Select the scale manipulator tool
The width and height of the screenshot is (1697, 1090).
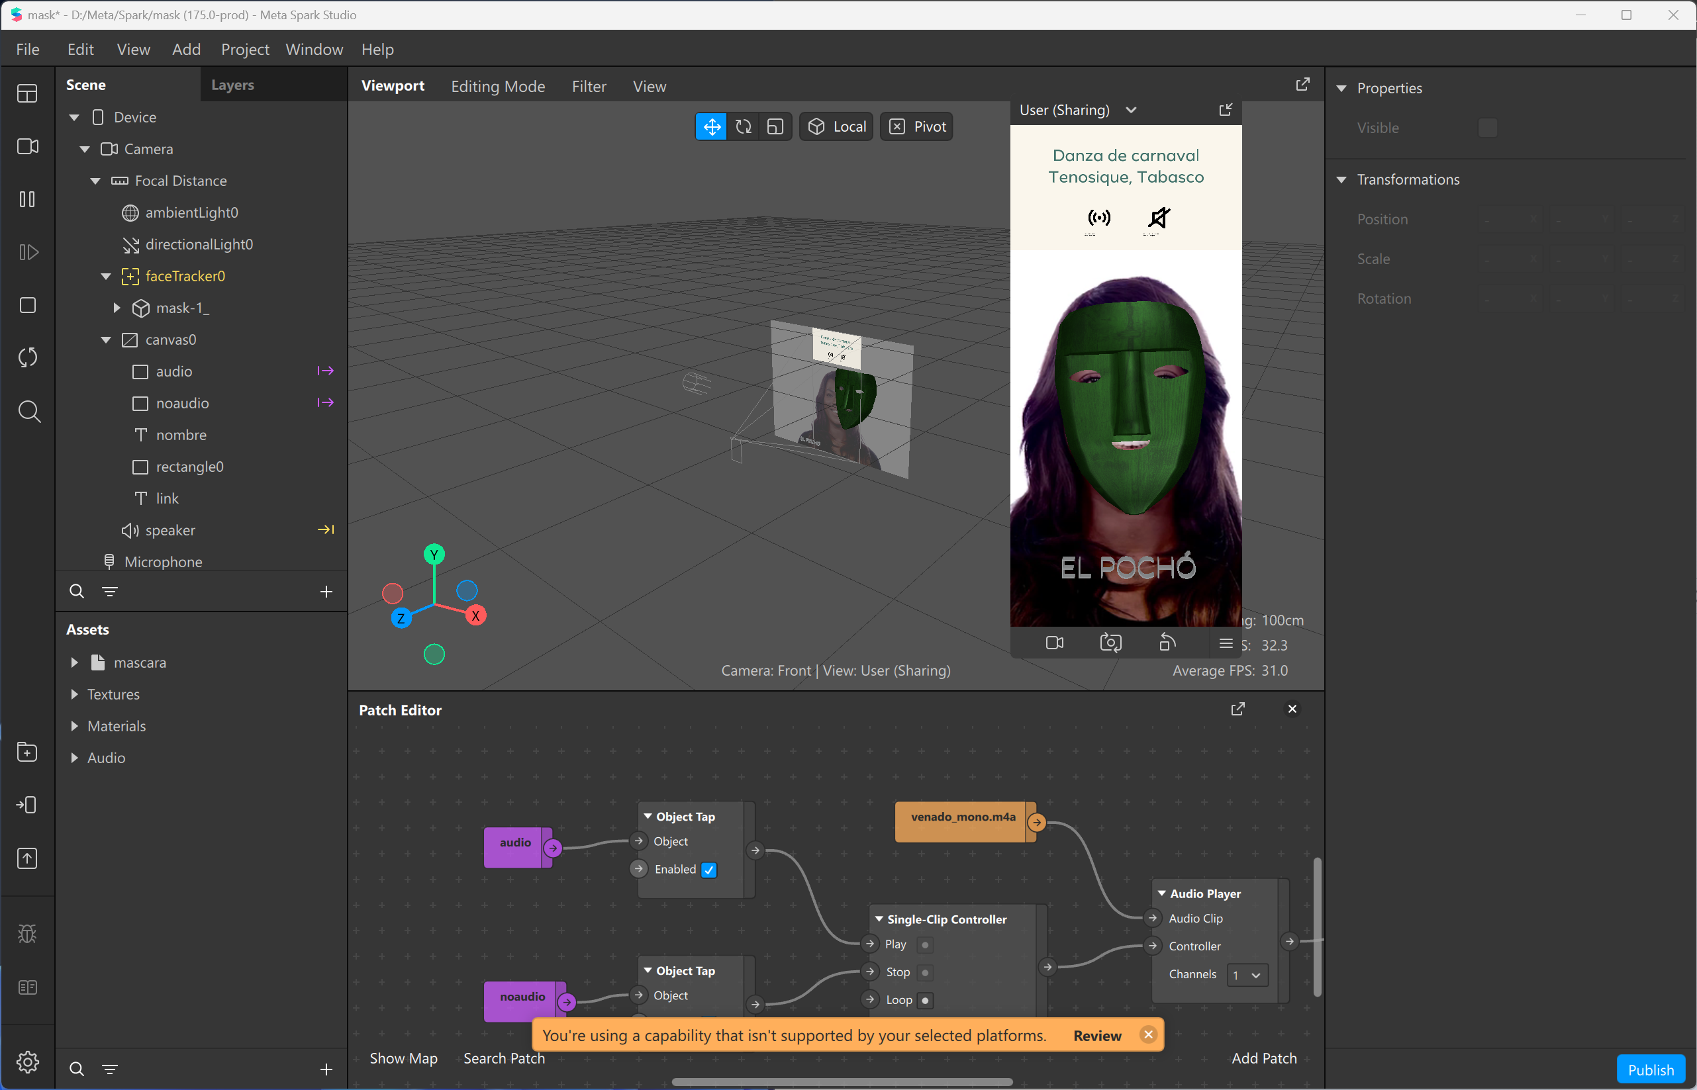(x=775, y=126)
